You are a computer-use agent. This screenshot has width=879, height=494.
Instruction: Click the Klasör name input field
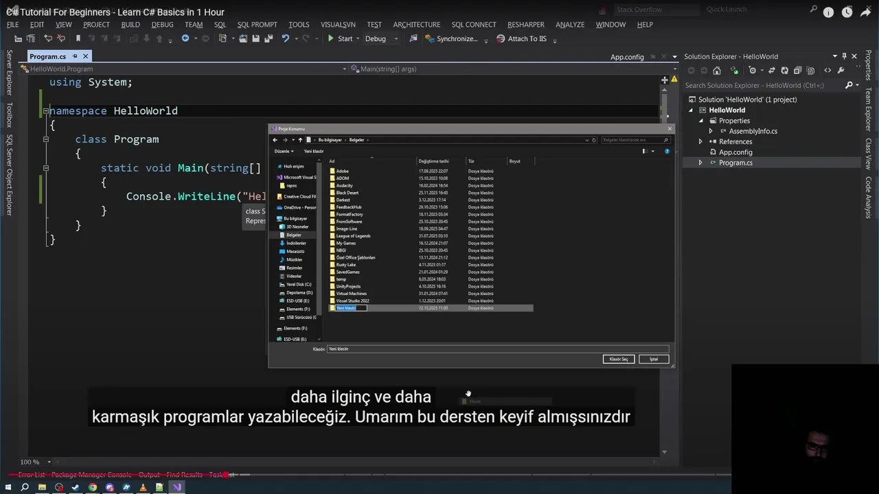[x=498, y=349]
